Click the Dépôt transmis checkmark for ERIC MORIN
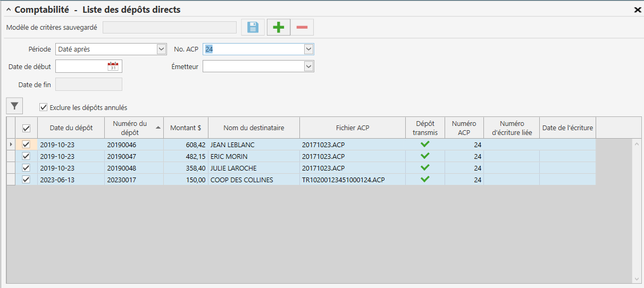The width and height of the screenshot is (644, 288). [425, 156]
